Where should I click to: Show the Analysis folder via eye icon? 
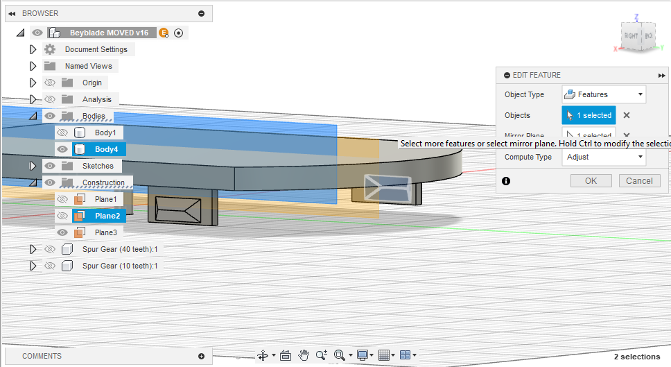tap(50, 99)
